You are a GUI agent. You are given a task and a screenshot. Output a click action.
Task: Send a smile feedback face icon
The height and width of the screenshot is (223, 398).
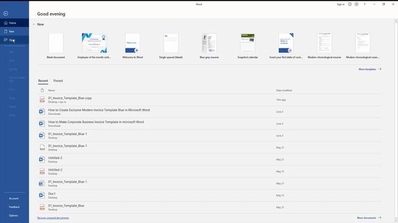click(x=349, y=4)
